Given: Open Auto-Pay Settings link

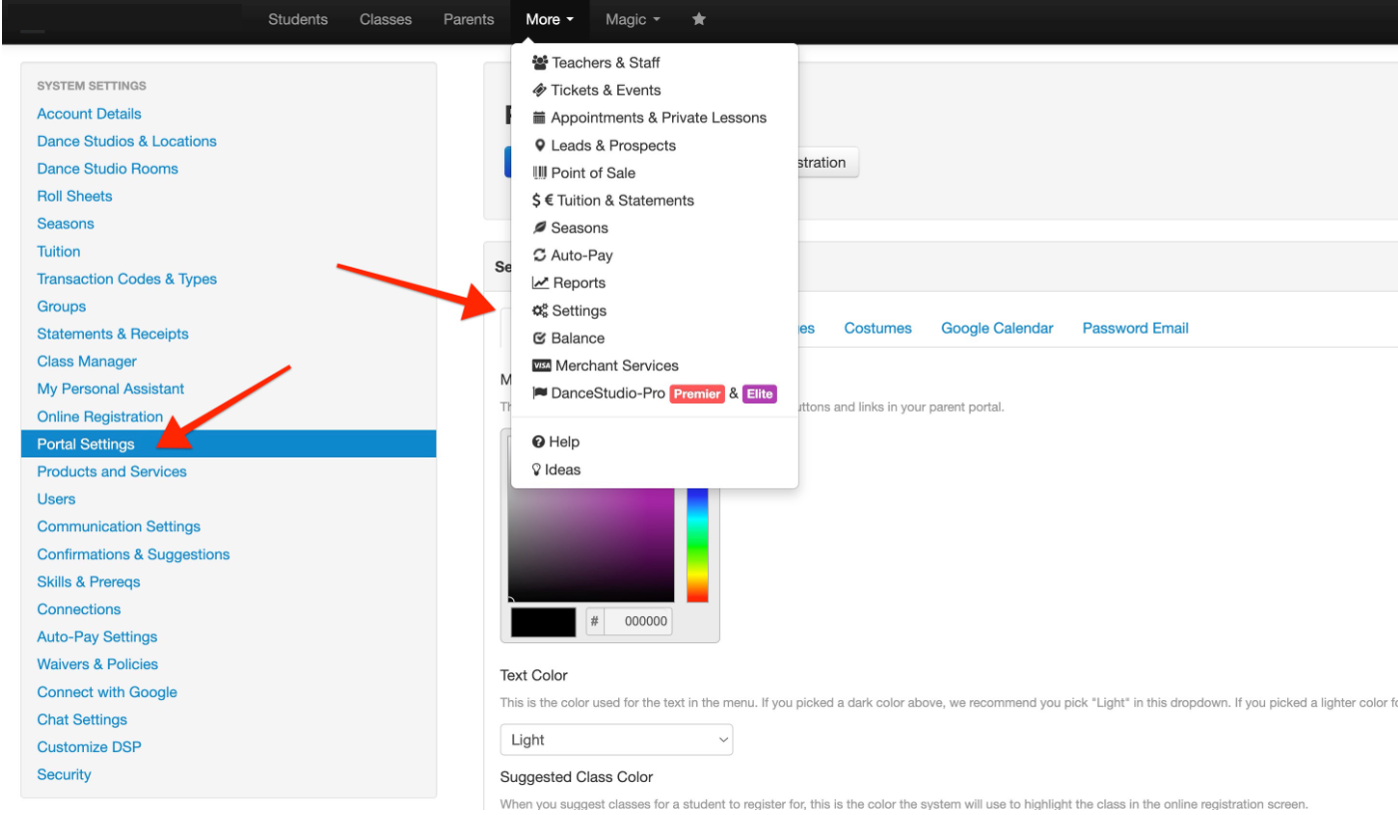Looking at the screenshot, I should 97,636.
